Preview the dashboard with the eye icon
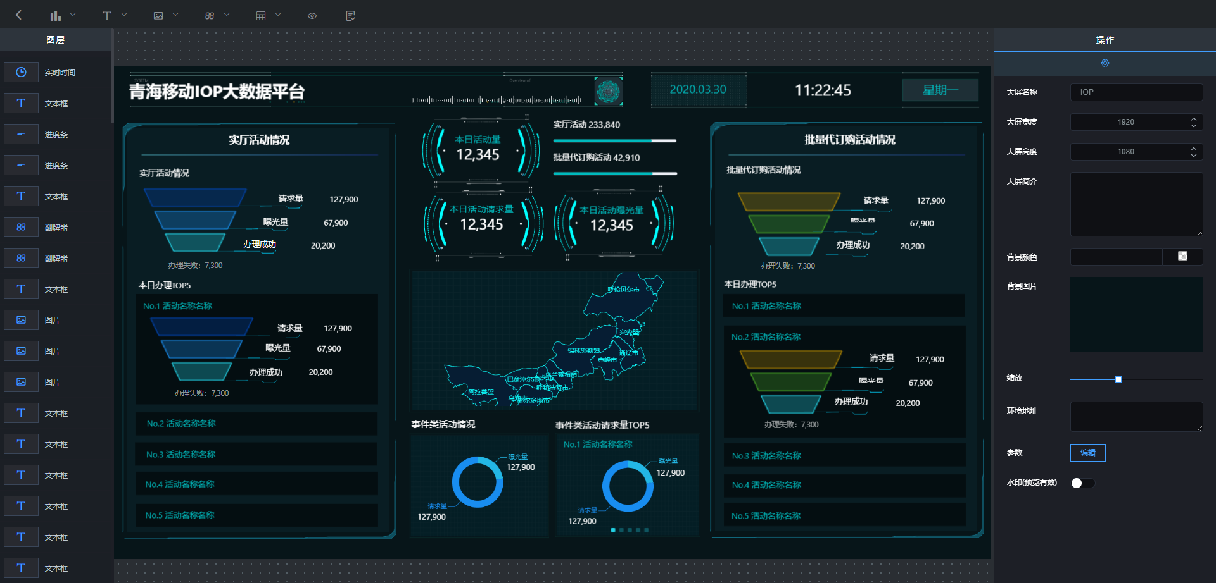The height and width of the screenshot is (583, 1216). 312,16
